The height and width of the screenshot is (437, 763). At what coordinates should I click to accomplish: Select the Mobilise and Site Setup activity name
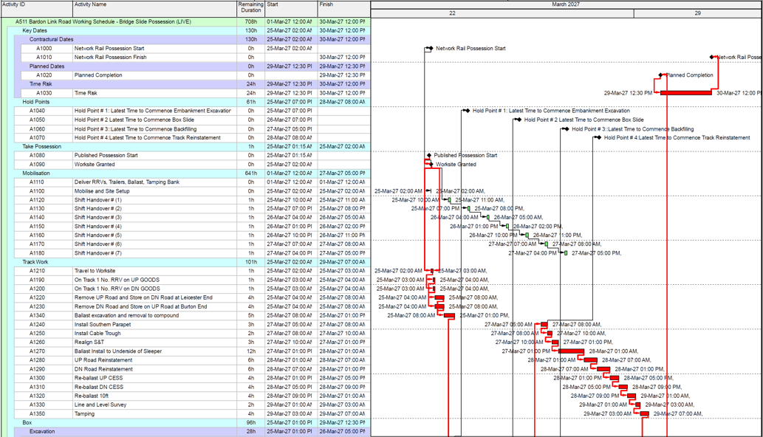[102, 191]
